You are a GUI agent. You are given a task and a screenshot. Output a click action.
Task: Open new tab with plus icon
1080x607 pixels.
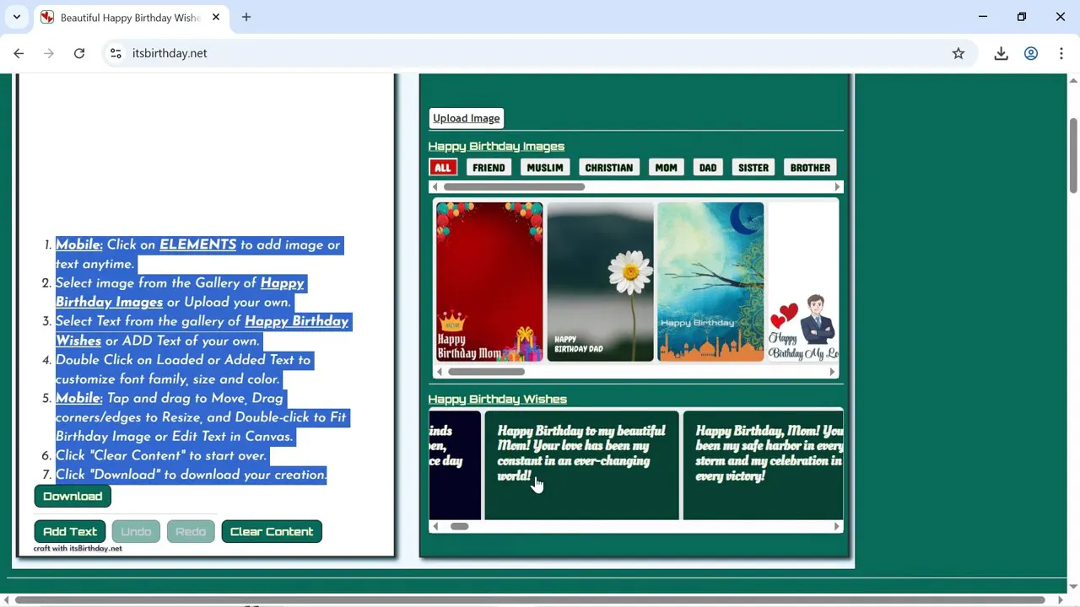pyautogui.click(x=246, y=17)
